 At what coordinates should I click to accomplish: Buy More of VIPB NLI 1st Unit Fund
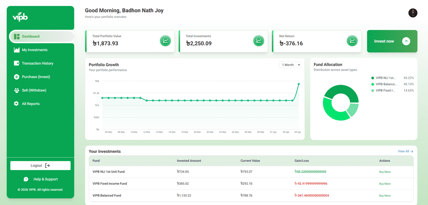(x=385, y=172)
